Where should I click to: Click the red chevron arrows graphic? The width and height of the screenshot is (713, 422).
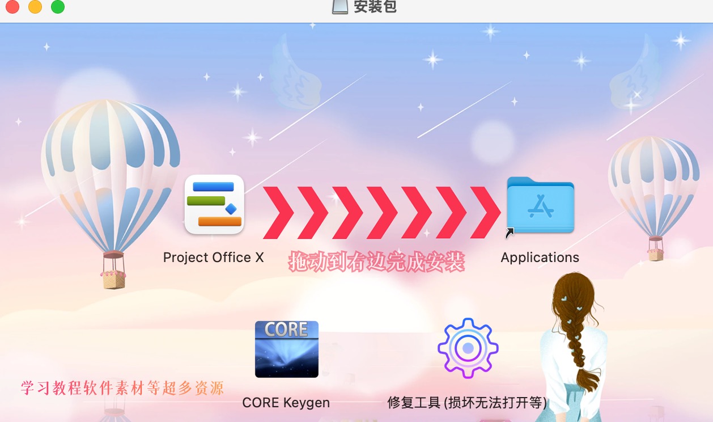(381, 212)
